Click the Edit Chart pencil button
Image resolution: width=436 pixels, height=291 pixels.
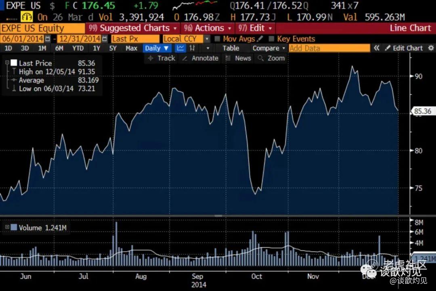403,48
